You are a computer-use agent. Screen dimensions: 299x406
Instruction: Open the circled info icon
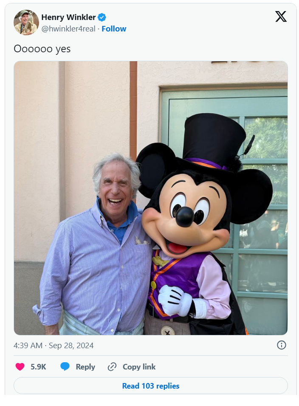pos(282,345)
